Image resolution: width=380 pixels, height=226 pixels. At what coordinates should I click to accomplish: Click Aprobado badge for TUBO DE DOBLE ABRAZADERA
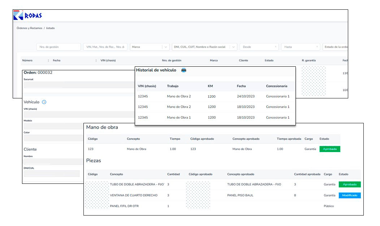tap(349, 185)
